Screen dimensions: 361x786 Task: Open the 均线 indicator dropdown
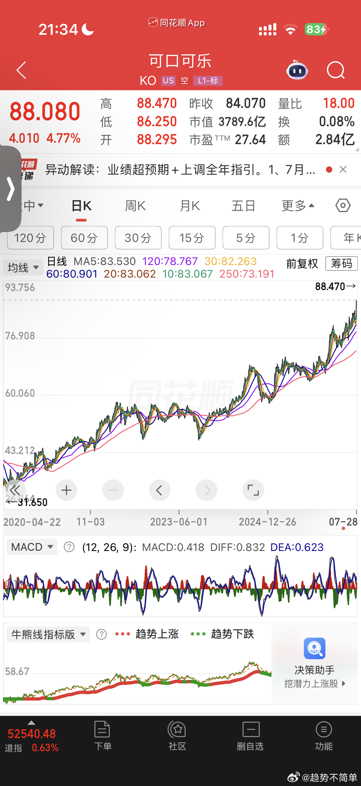tap(23, 268)
